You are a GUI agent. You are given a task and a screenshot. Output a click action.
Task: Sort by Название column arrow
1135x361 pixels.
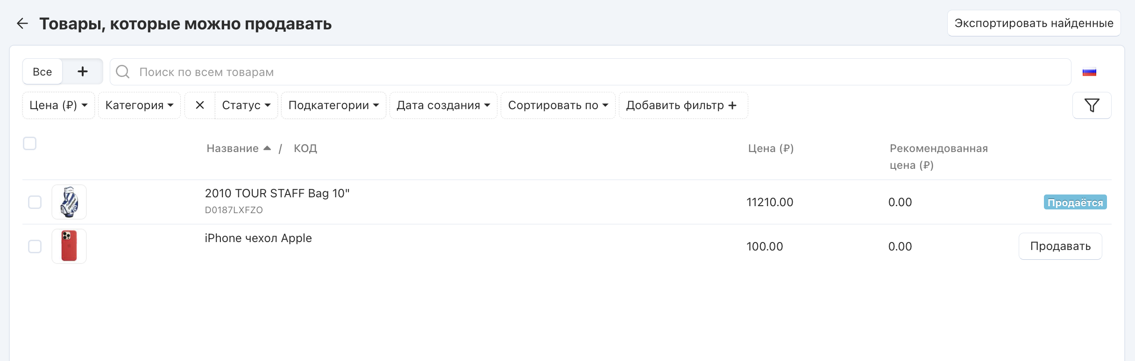tap(267, 148)
